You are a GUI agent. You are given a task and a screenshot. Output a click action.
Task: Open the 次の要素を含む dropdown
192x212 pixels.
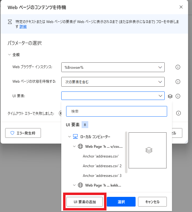[113, 82]
